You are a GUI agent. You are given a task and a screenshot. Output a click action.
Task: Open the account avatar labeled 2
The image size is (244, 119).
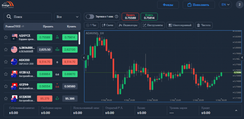pyautogui.click(x=240, y=5)
